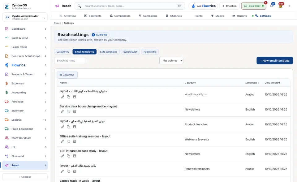Go to the Segments nav tab
The image size is (297, 182).
[93, 16]
